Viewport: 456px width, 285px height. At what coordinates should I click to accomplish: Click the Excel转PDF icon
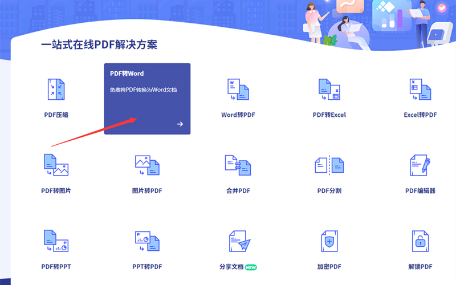(x=420, y=89)
